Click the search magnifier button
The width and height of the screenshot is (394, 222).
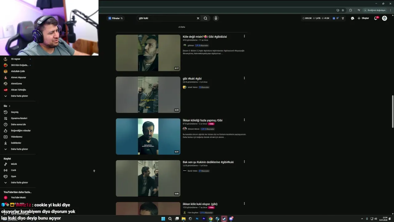205,18
